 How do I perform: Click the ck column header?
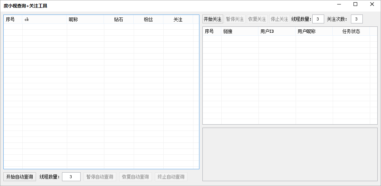45,20
